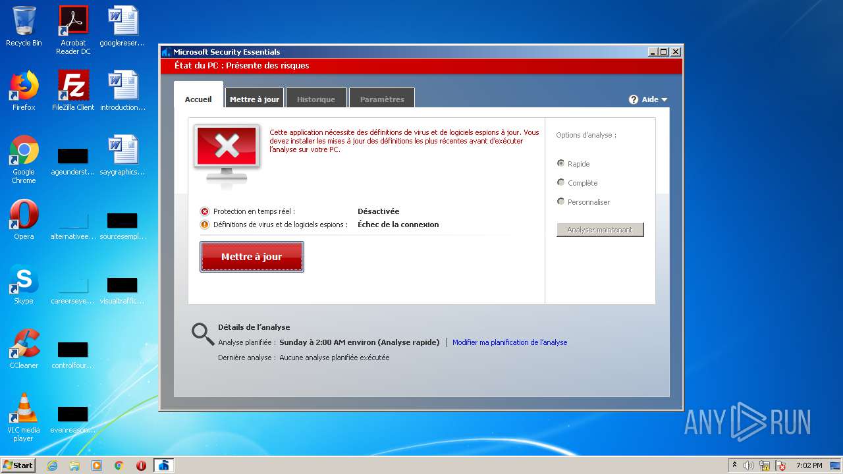843x474 pixels.
Task: Select the Rapide scan option
Action: click(561, 163)
